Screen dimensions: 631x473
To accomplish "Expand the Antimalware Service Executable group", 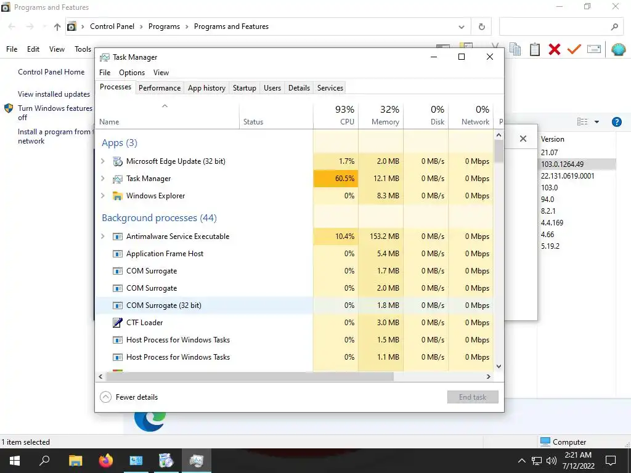I will [x=103, y=236].
